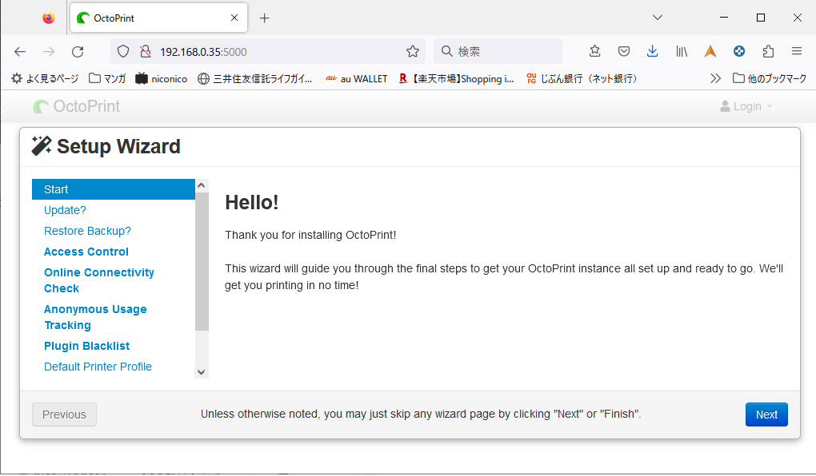Click the step list scrollbar thumb
816x476 pixels.
pyautogui.click(x=202, y=261)
